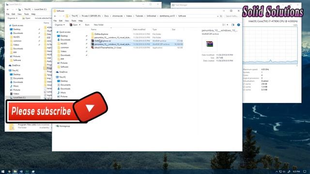Viewport: 310px width, 174px height.
Task: Expand address bar history dropdown in Software window
Action: [217, 16]
